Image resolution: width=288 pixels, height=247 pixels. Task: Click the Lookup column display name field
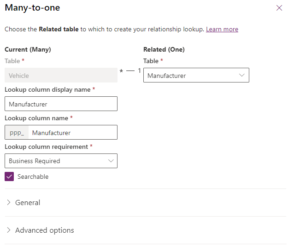point(61,104)
